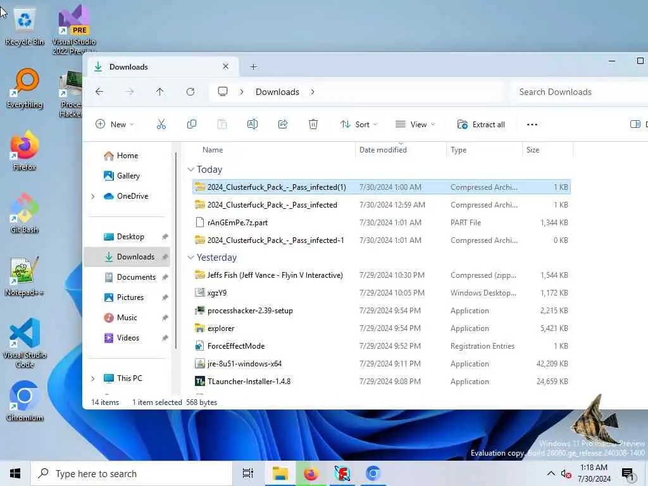
Task: Collapse the Yesterday group
Action: click(x=190, y=258)
